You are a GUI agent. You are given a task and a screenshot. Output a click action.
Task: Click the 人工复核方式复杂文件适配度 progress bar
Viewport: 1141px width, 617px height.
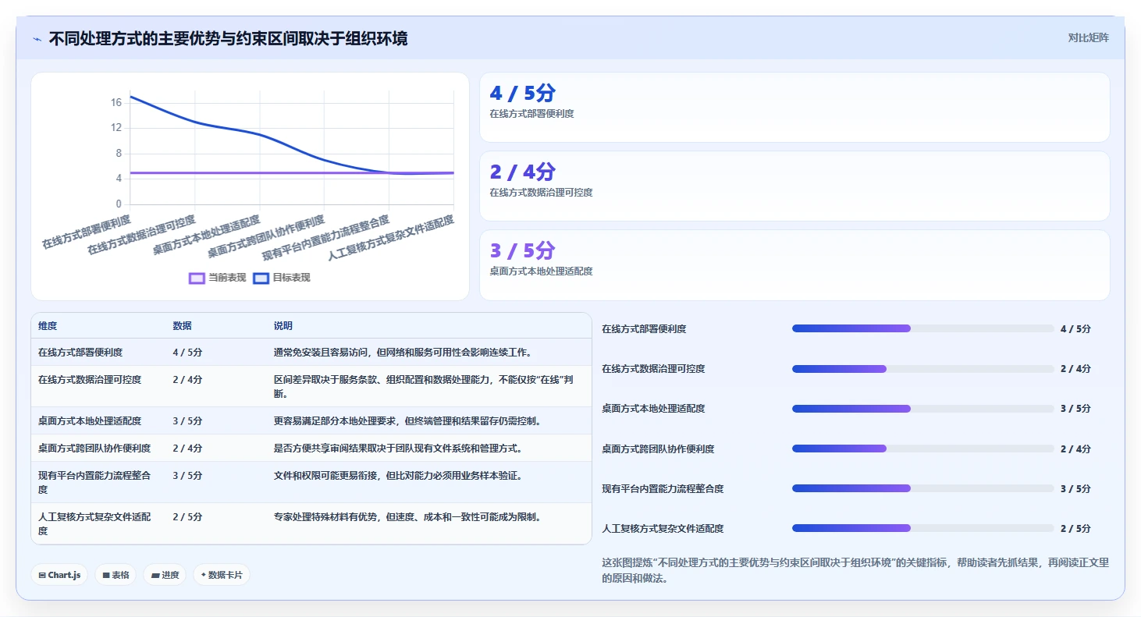pyautogui.click(x=923, y=528)
